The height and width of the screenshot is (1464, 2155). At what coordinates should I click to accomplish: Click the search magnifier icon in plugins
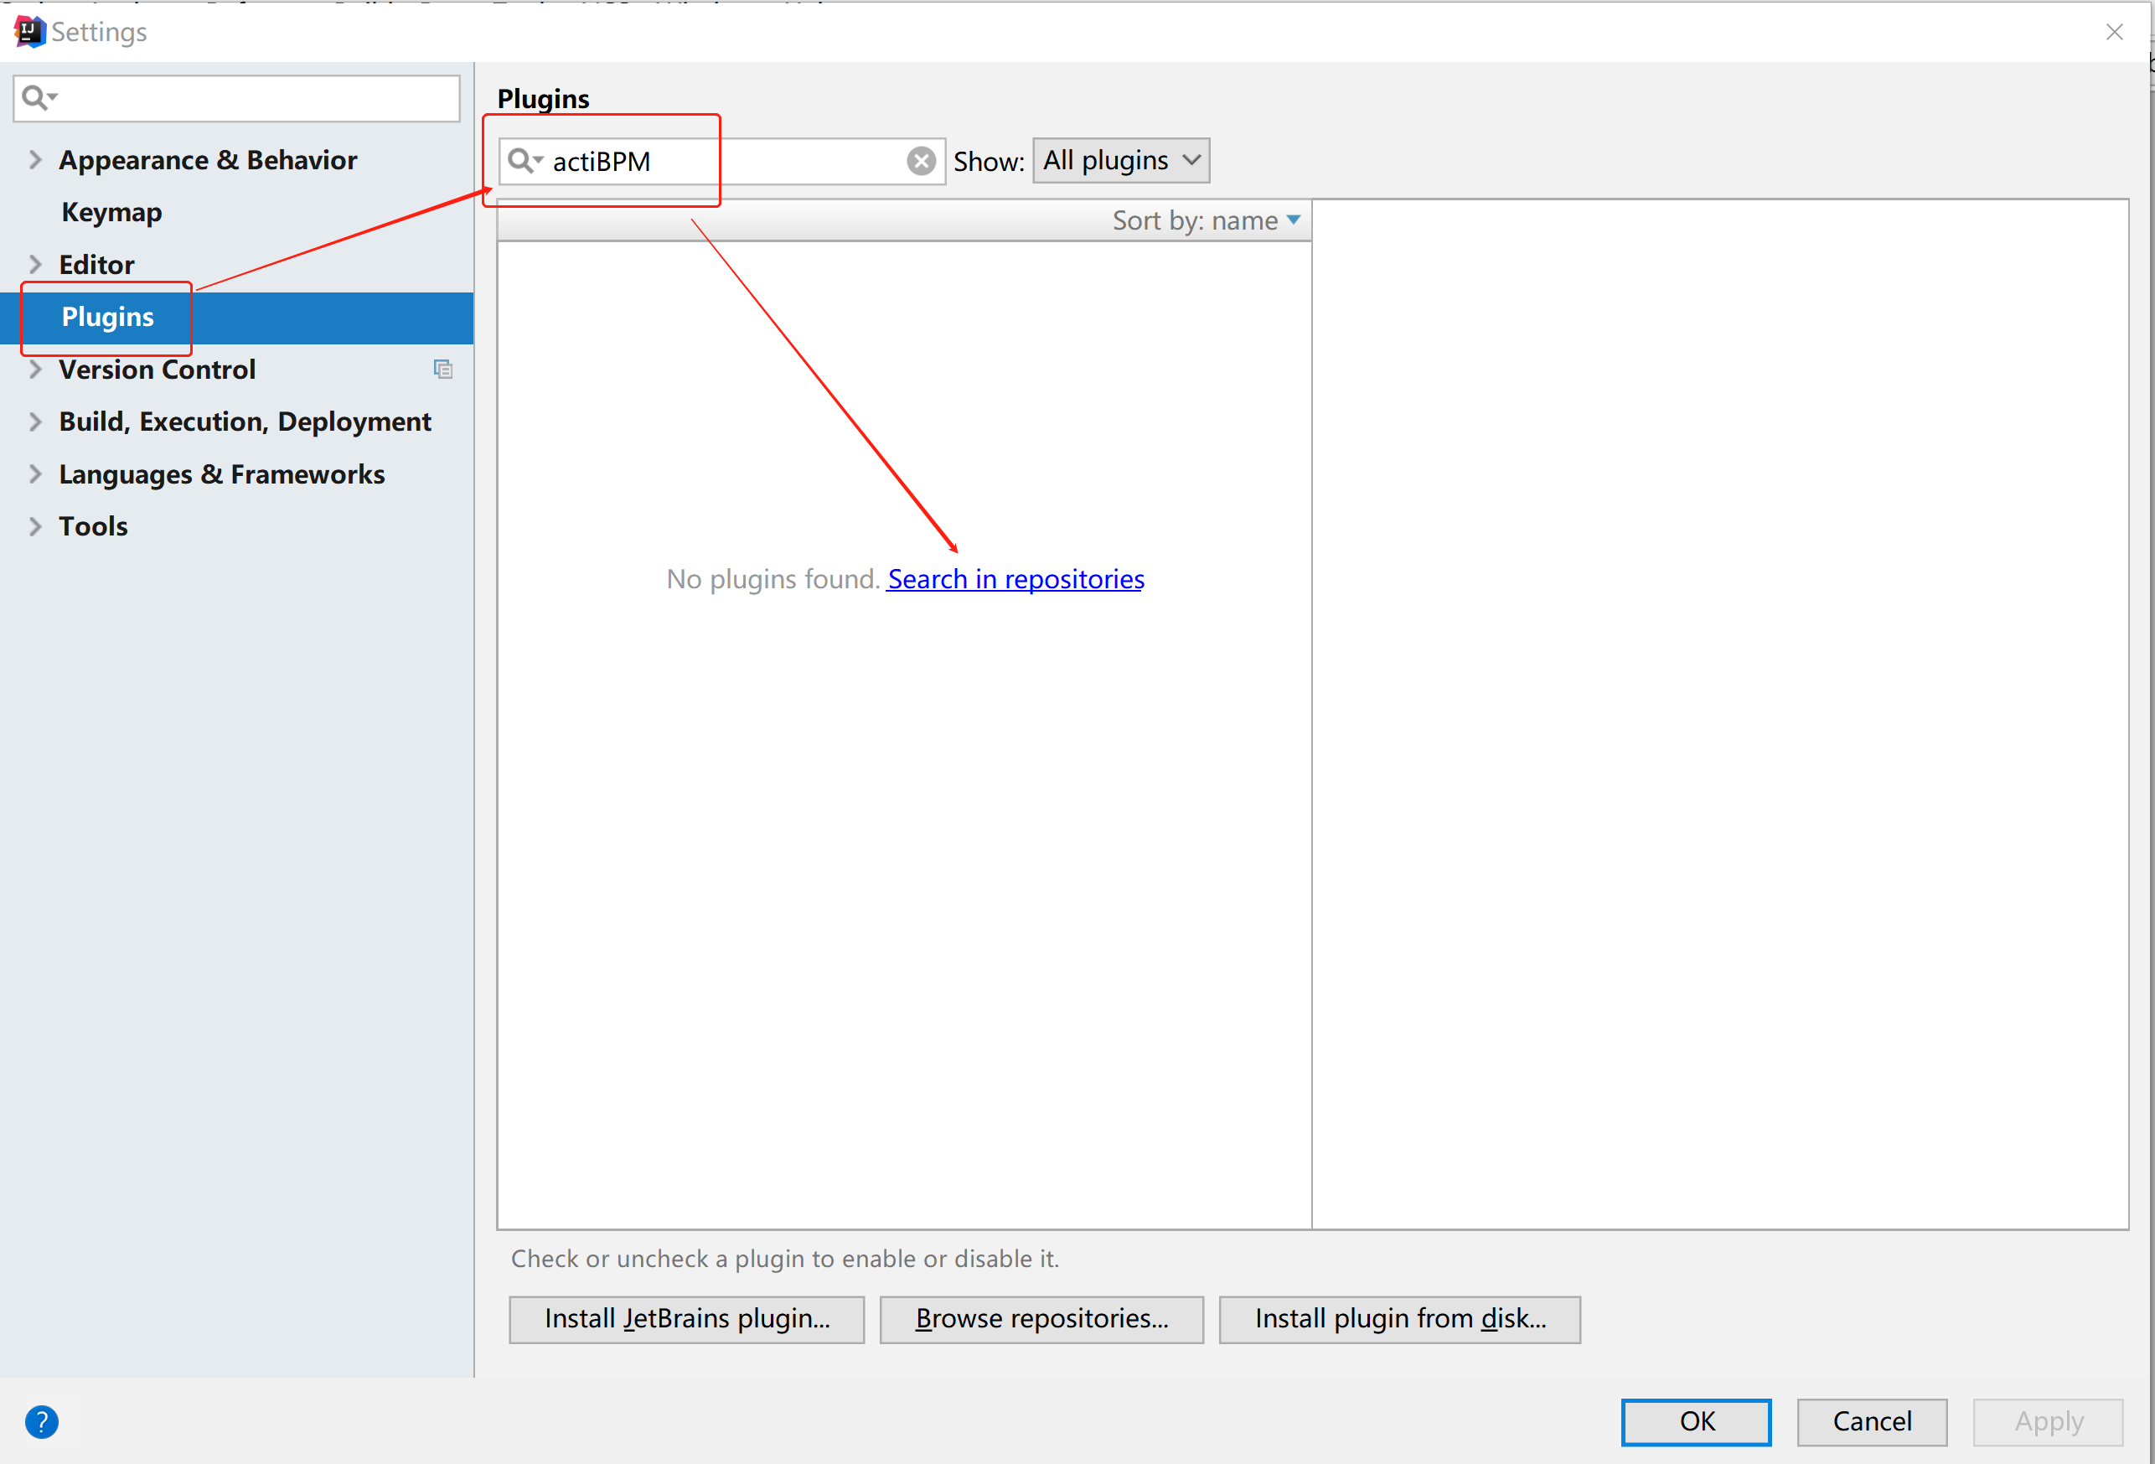click(523, 158)
